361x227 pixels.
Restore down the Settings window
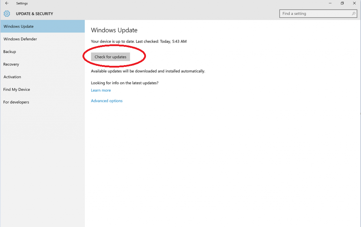[342, 3]
